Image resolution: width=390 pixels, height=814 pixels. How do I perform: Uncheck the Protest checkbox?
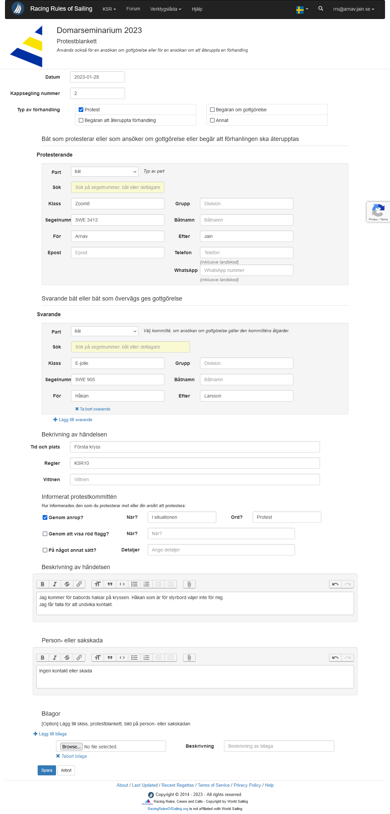coord(81,110)
